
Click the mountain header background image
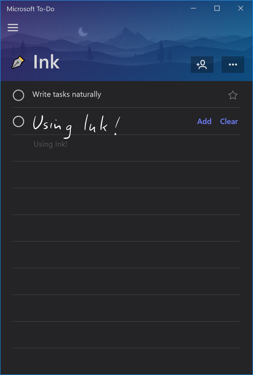[126, 41]
